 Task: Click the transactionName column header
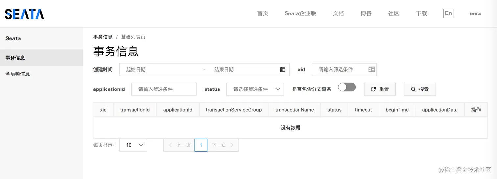295,110
